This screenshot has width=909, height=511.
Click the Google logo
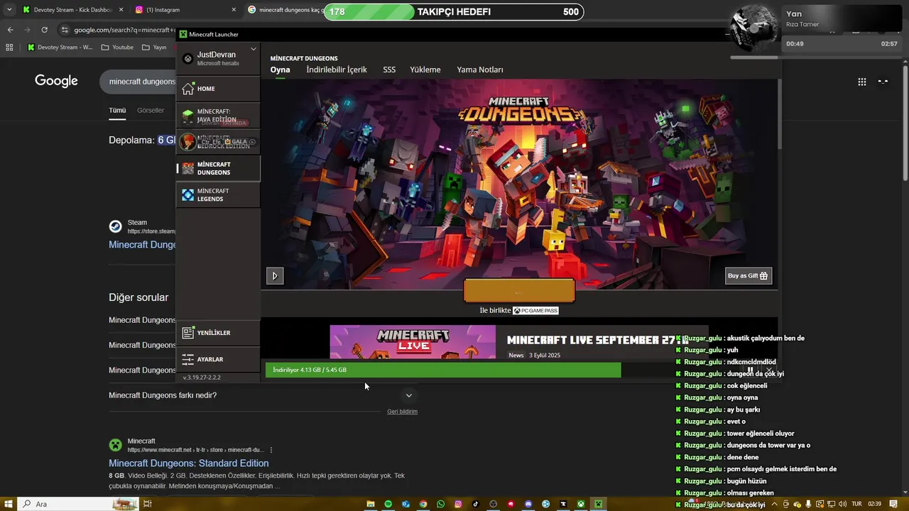tap(56, 81)
